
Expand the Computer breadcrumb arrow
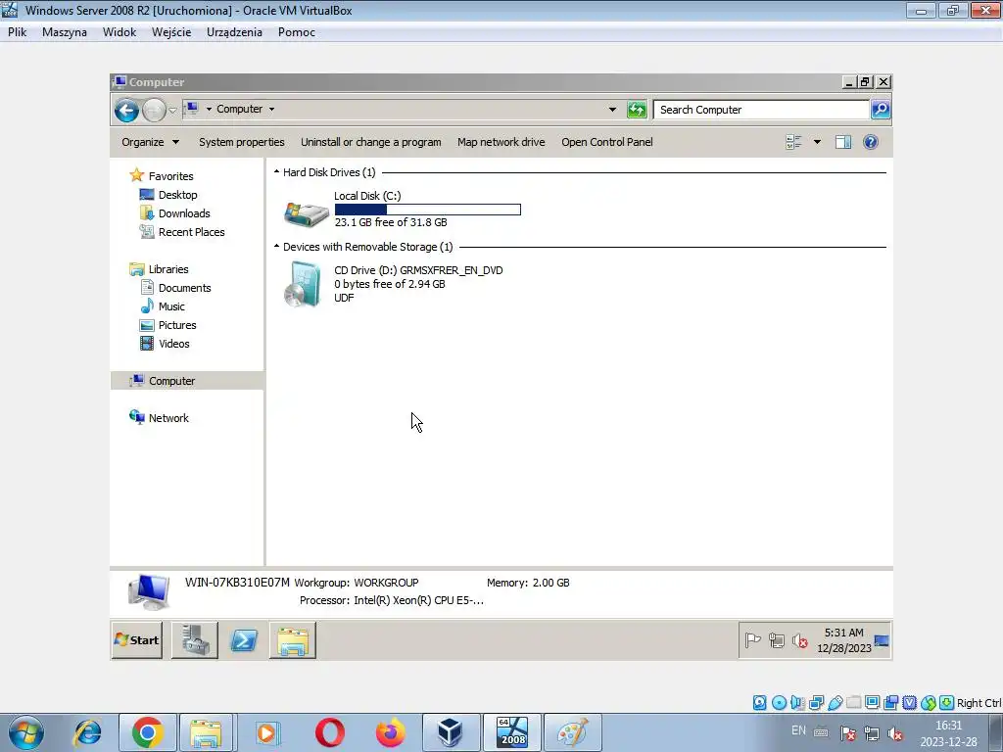[x=272, y=110]
